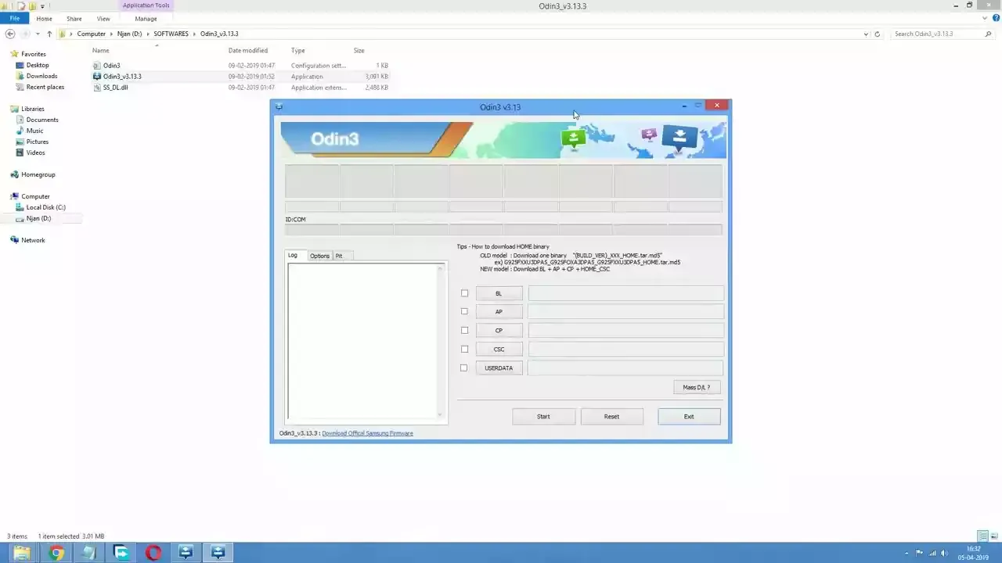Open Recent places in sidebar
This screenshot has height=563, width=1002.
tap(45, 87)
